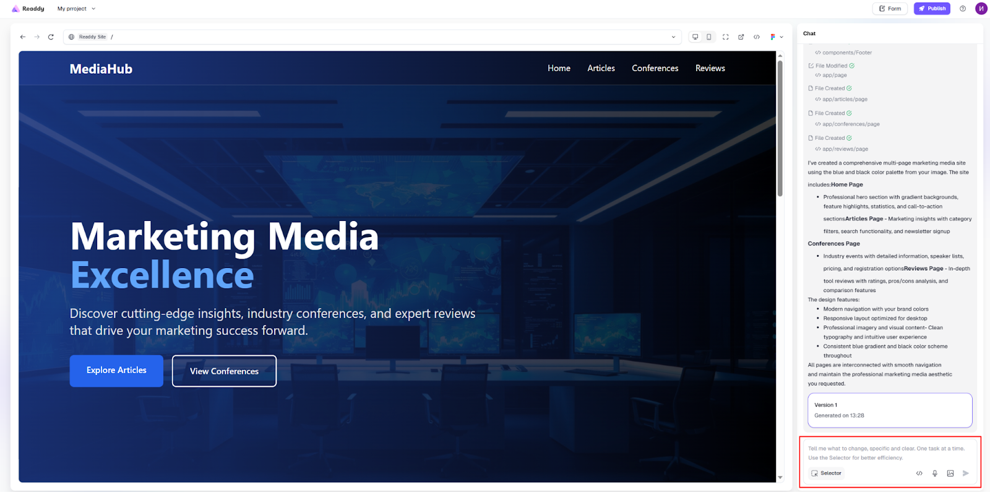Image resolution: width=990 pixels, height=492 pixels.
Task: Expand the page list chevron in address bar
Action: (x=673, y=37)
